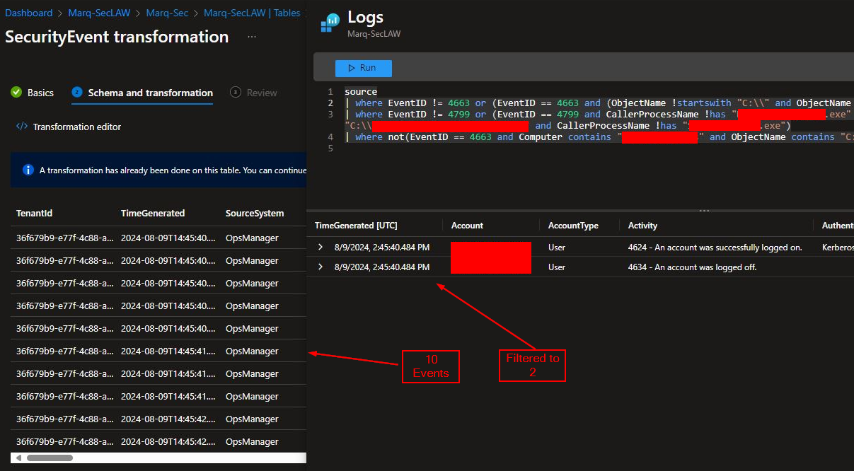Click the green Basics completed checkmark icon
This screenshot has width=854, height=471.
16,93
